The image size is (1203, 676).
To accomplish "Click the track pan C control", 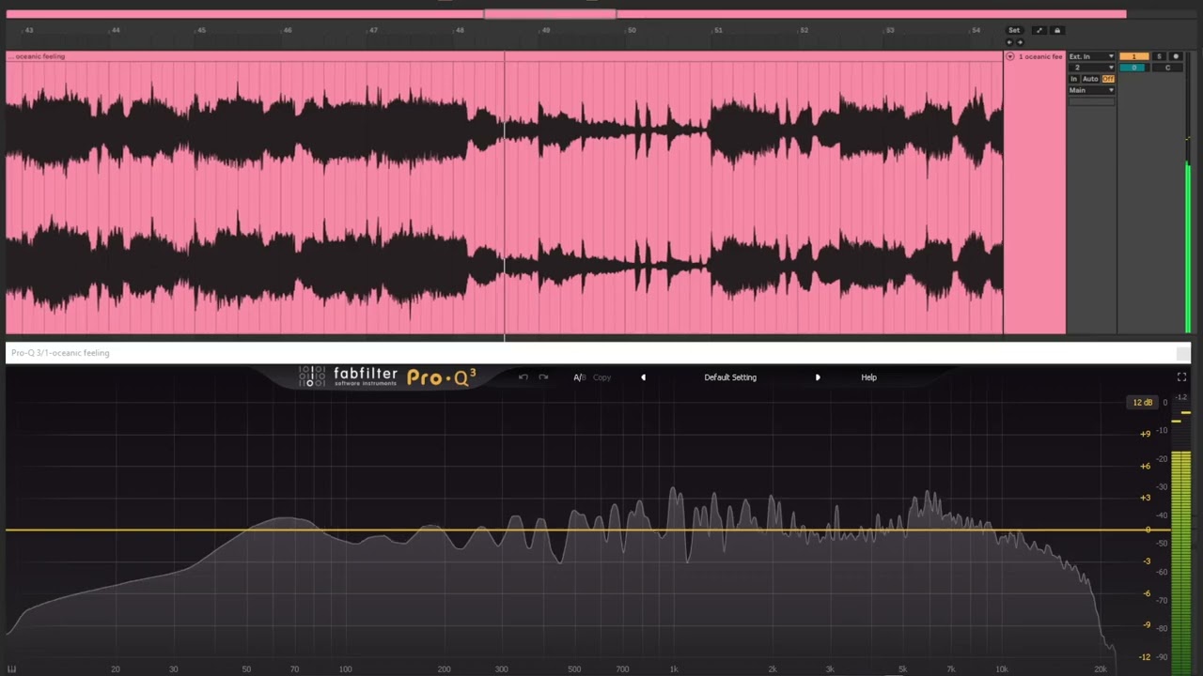I will click(x=1167, y=68).
